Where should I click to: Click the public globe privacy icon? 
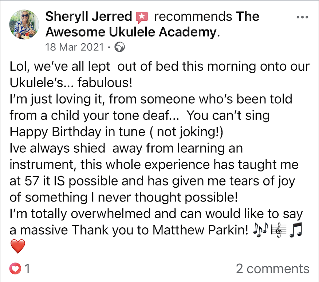tap(119, 47)
